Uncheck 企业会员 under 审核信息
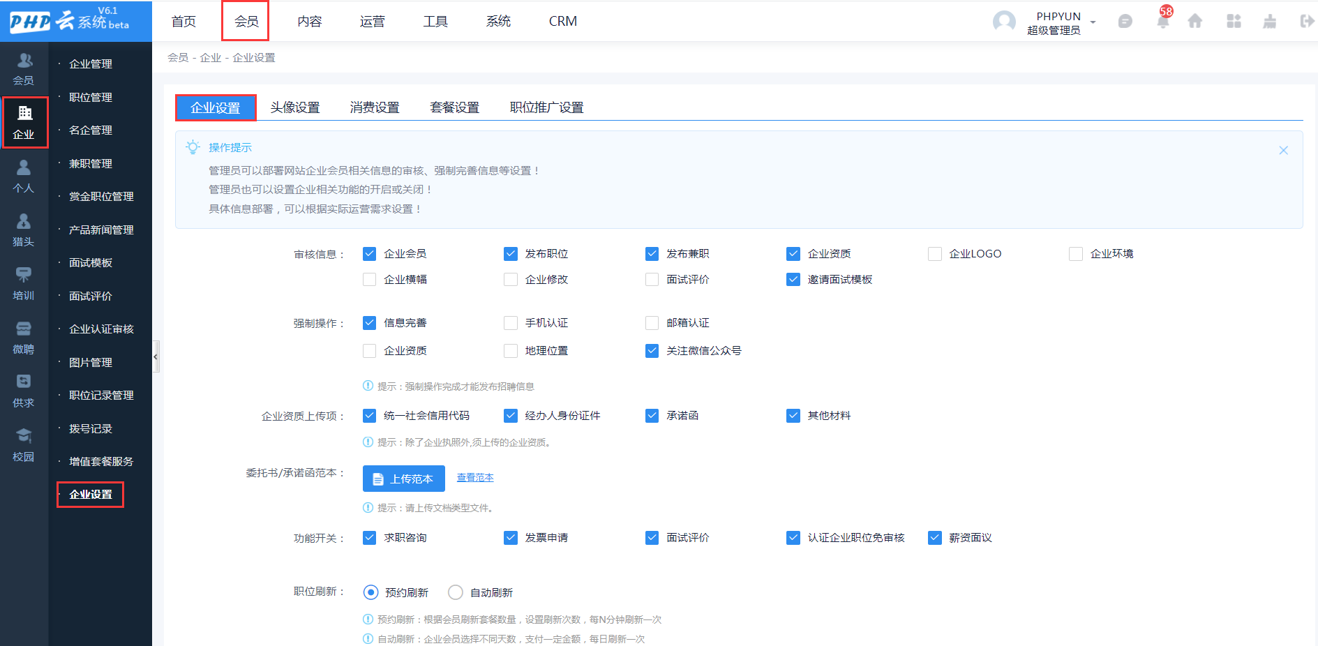1318x646 pixels. [370, 254]
